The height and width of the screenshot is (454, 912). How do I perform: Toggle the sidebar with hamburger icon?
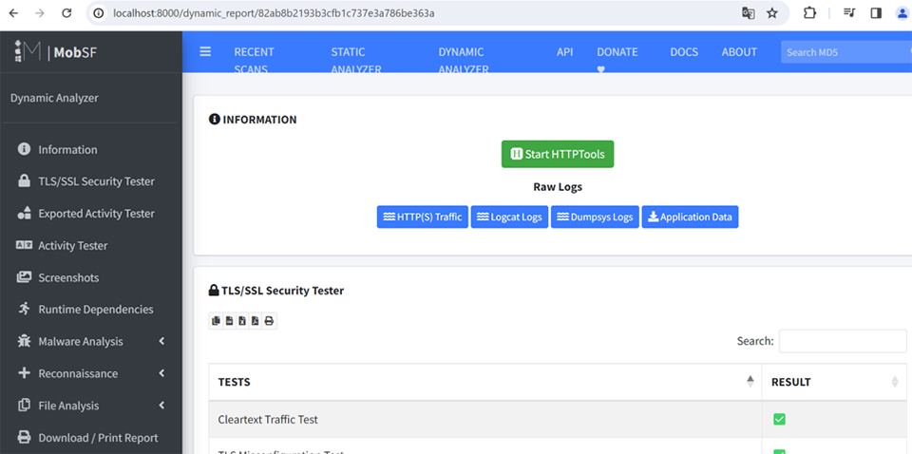coord(205,51)
